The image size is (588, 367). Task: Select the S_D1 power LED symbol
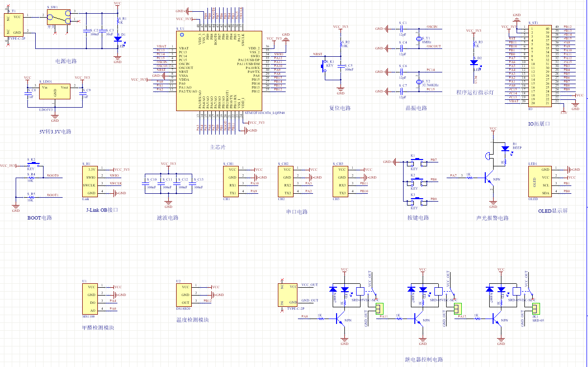[117, 40]
